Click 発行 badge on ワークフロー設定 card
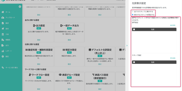This screenshot has height=91, width=182. pyautogui.click(x=39, y=78)
